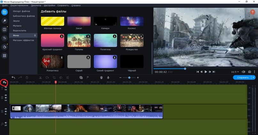The image size is (258, 135).
Task: Toggle preview volume speaker
Action: [x=243, y=72]
